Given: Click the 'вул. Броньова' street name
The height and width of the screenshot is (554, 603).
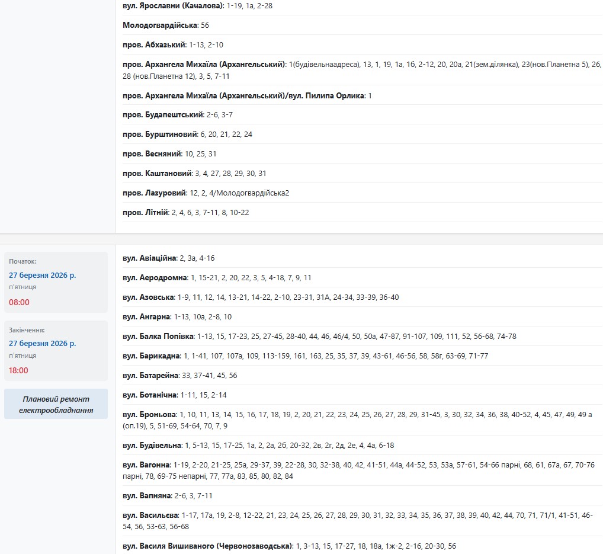Looking at the screenshot, I should [150, 415].
